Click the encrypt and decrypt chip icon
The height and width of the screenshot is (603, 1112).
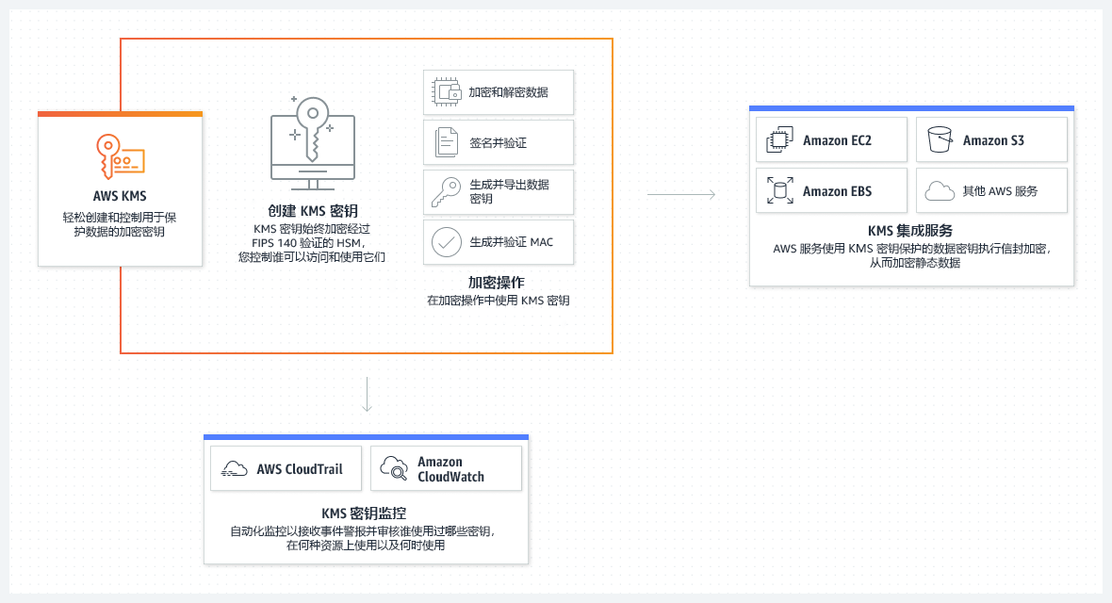446,92
